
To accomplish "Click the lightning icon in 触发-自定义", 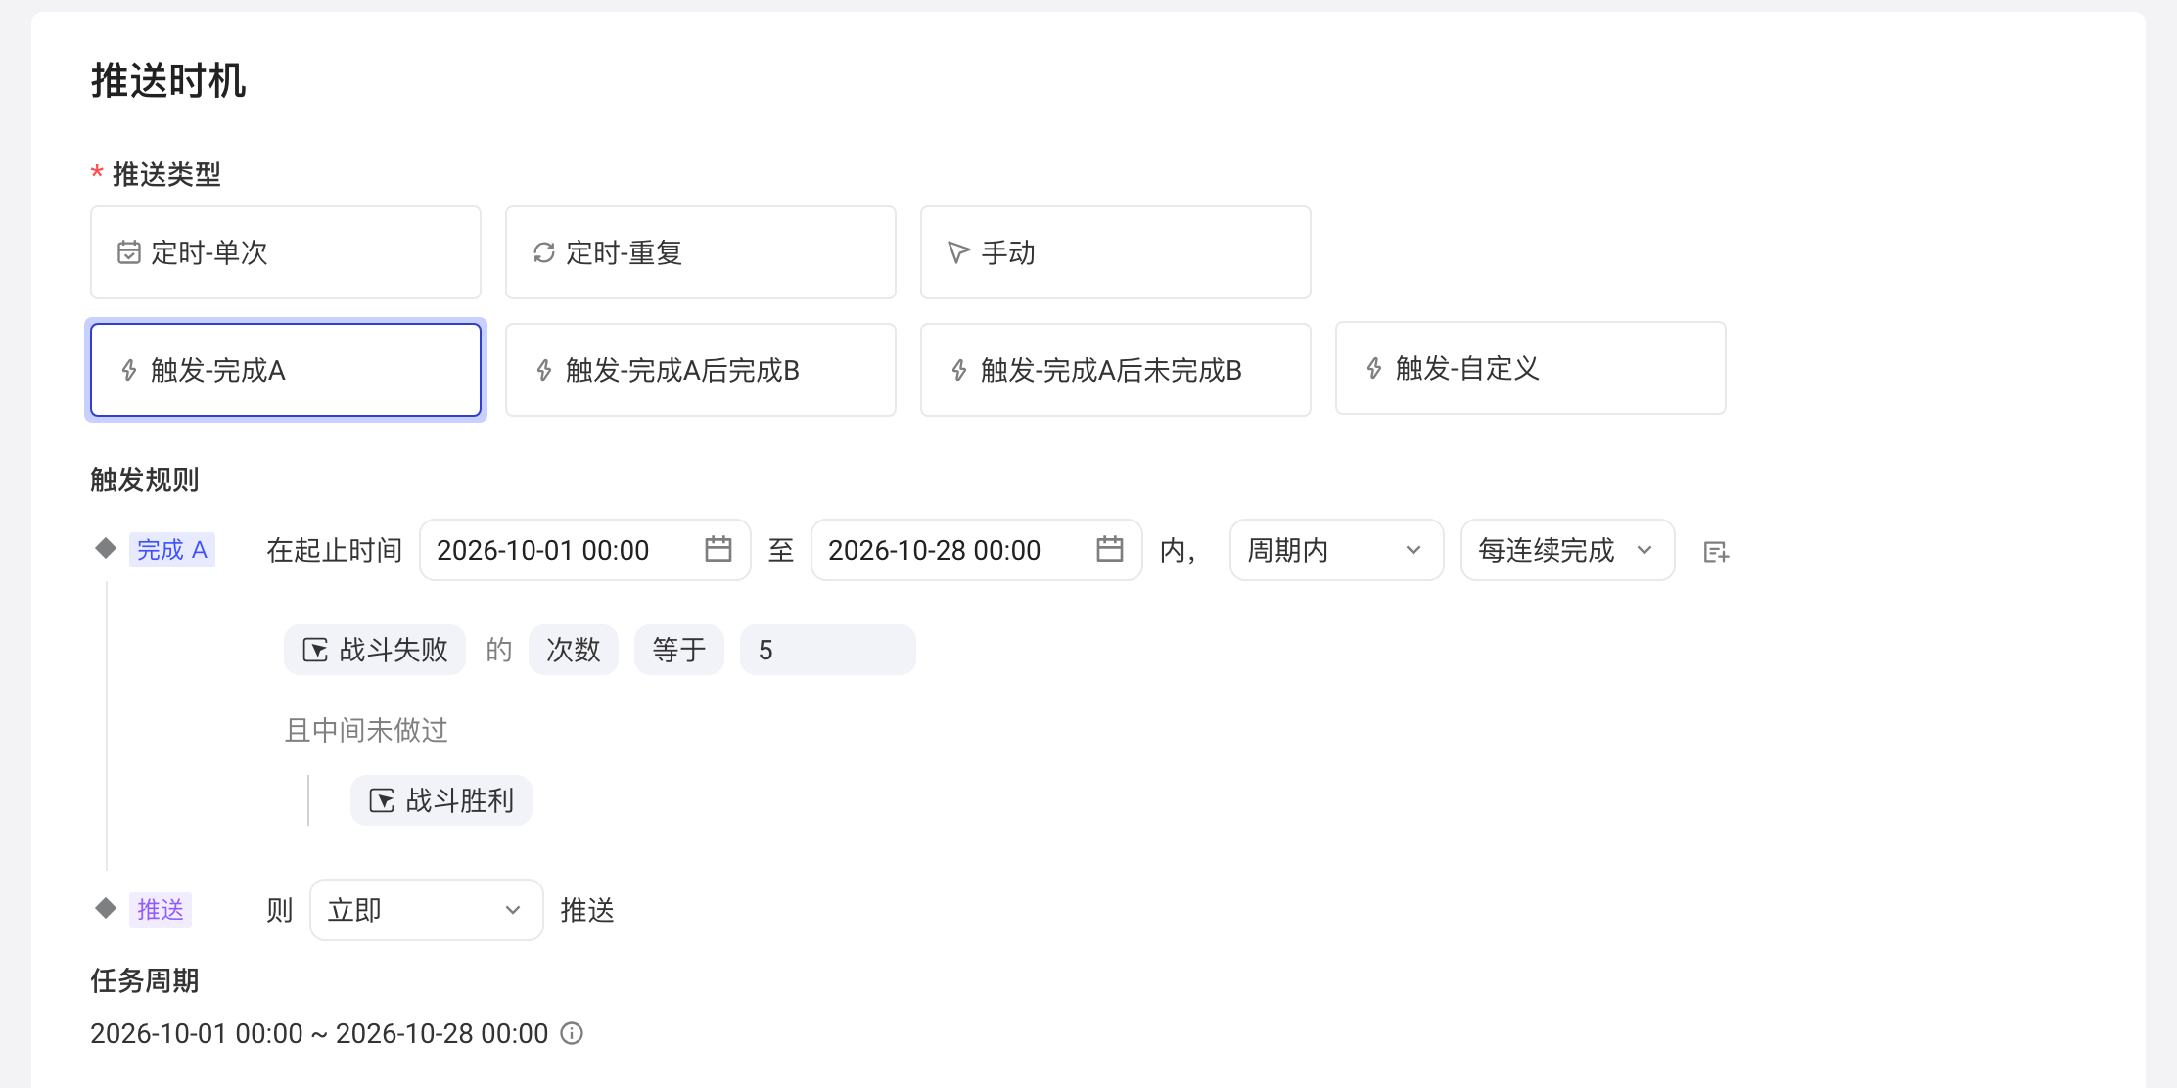I will pos(1374,368).
